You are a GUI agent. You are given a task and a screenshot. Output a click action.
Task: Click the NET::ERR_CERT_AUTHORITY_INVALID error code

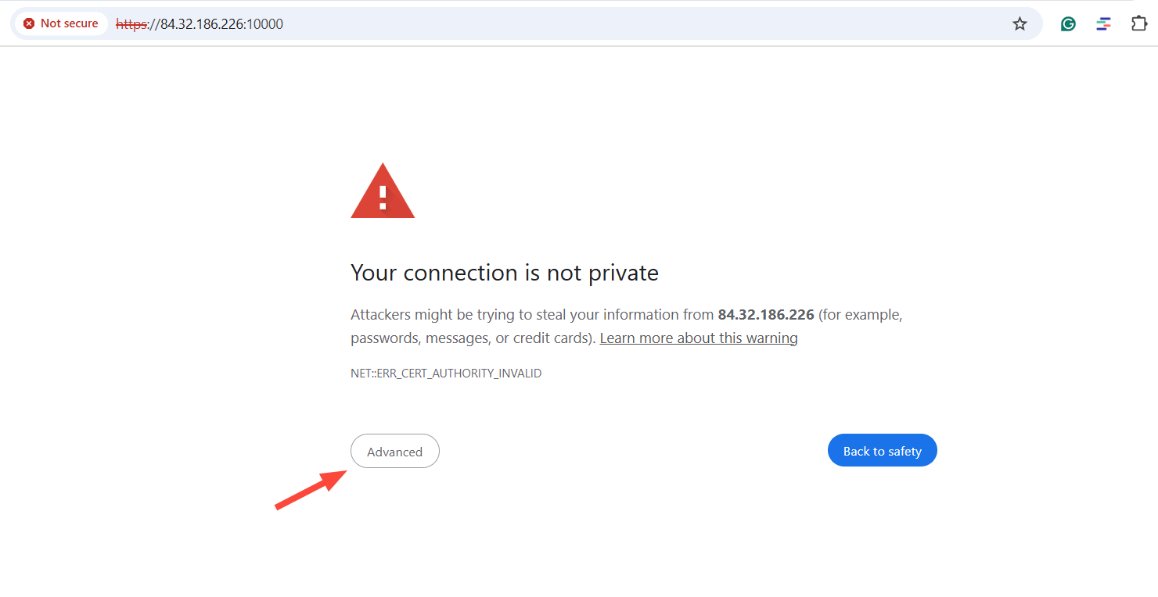click(446, 373)
